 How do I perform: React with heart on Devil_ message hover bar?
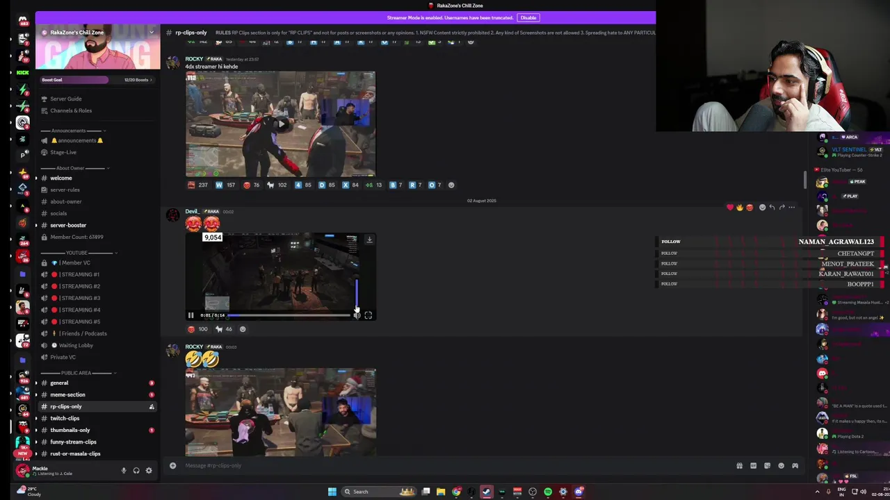[x=730, y=207]
